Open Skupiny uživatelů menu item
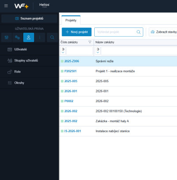Image resolution: width=177 pixels, height=180 pixels. tap(29, 61)
